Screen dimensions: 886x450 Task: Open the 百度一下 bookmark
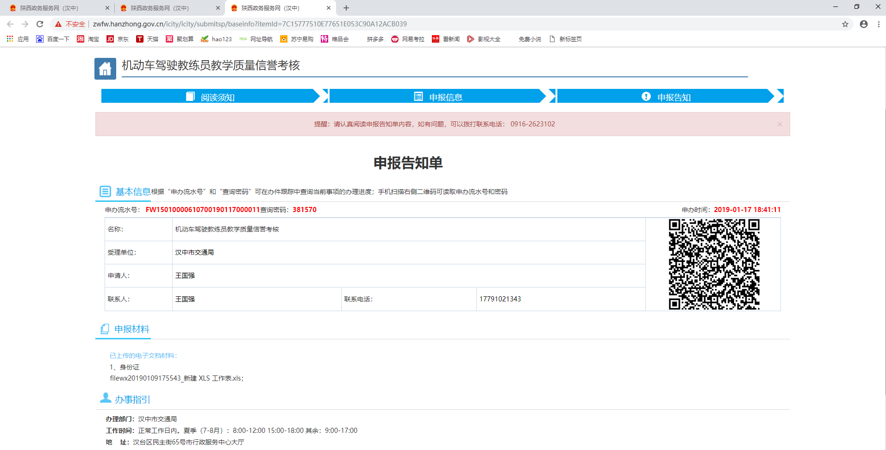53,39
